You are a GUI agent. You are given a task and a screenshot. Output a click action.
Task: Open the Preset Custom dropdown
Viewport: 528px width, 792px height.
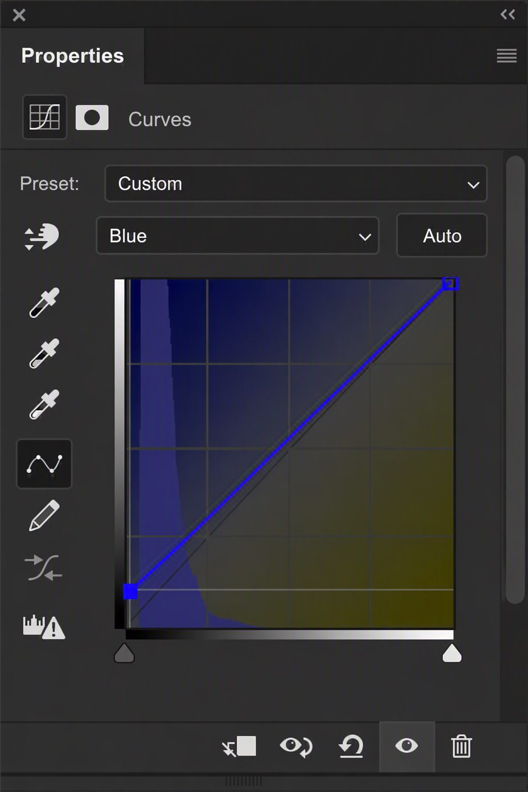pyautogui.click(x=296, y=184)
